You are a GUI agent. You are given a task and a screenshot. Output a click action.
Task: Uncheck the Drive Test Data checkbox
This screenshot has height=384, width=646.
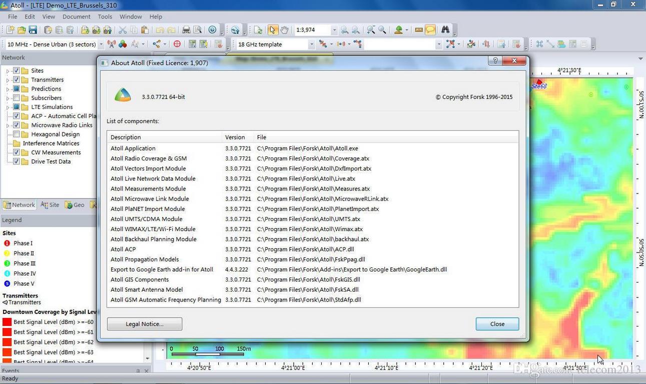(17, 161)
